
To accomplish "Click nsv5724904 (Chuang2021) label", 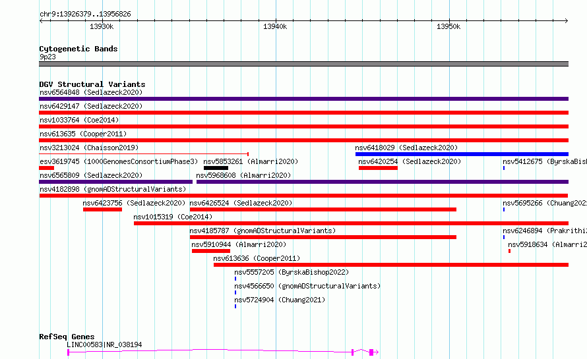I will (x=280, y=300).
